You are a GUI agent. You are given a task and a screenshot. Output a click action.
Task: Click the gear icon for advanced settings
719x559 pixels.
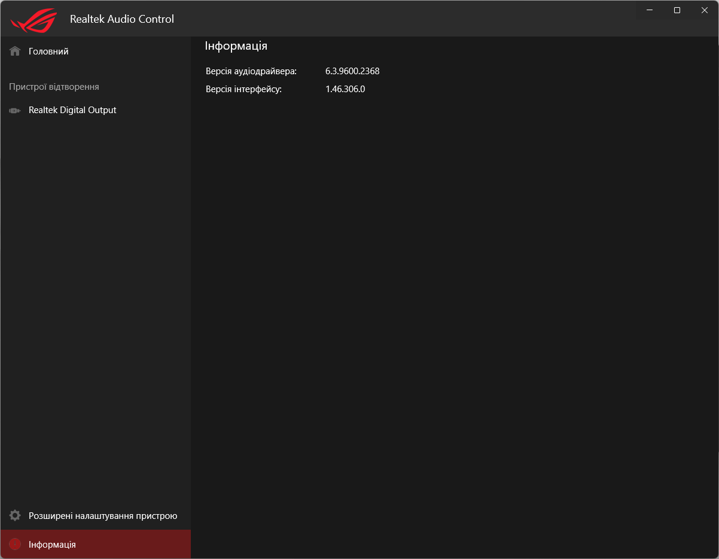(15, 516)
